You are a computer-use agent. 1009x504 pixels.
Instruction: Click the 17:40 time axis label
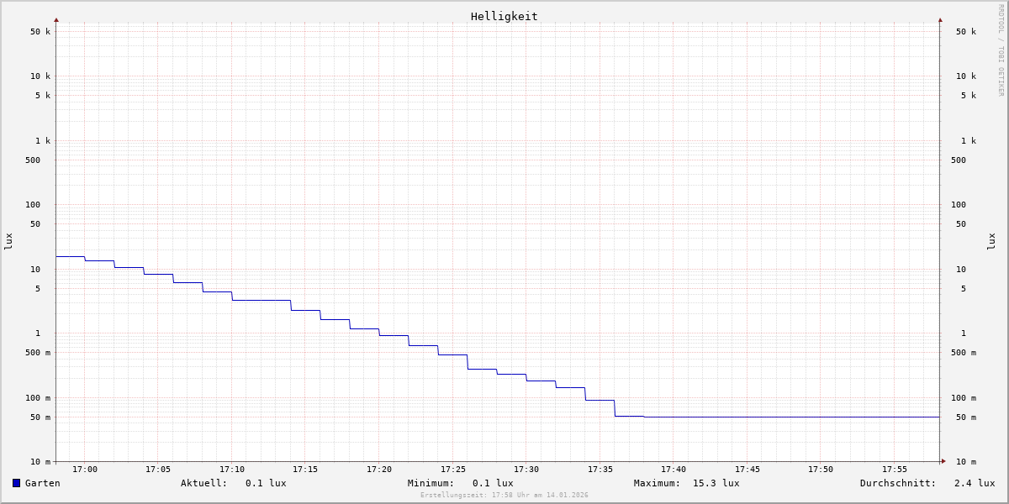[674, 470]
